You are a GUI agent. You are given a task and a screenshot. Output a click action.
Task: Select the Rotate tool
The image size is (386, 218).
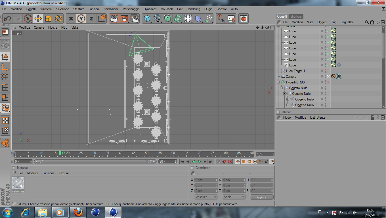point(58,19)
